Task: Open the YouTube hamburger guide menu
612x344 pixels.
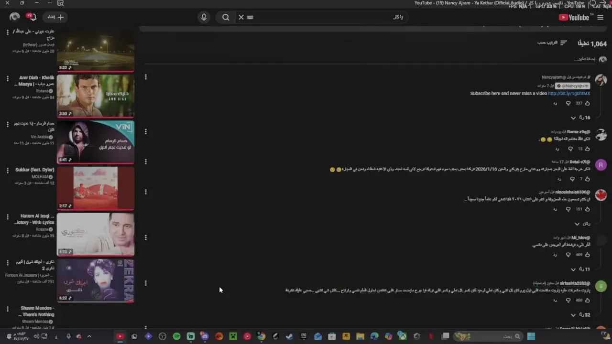Action: [x=601, y=17]
